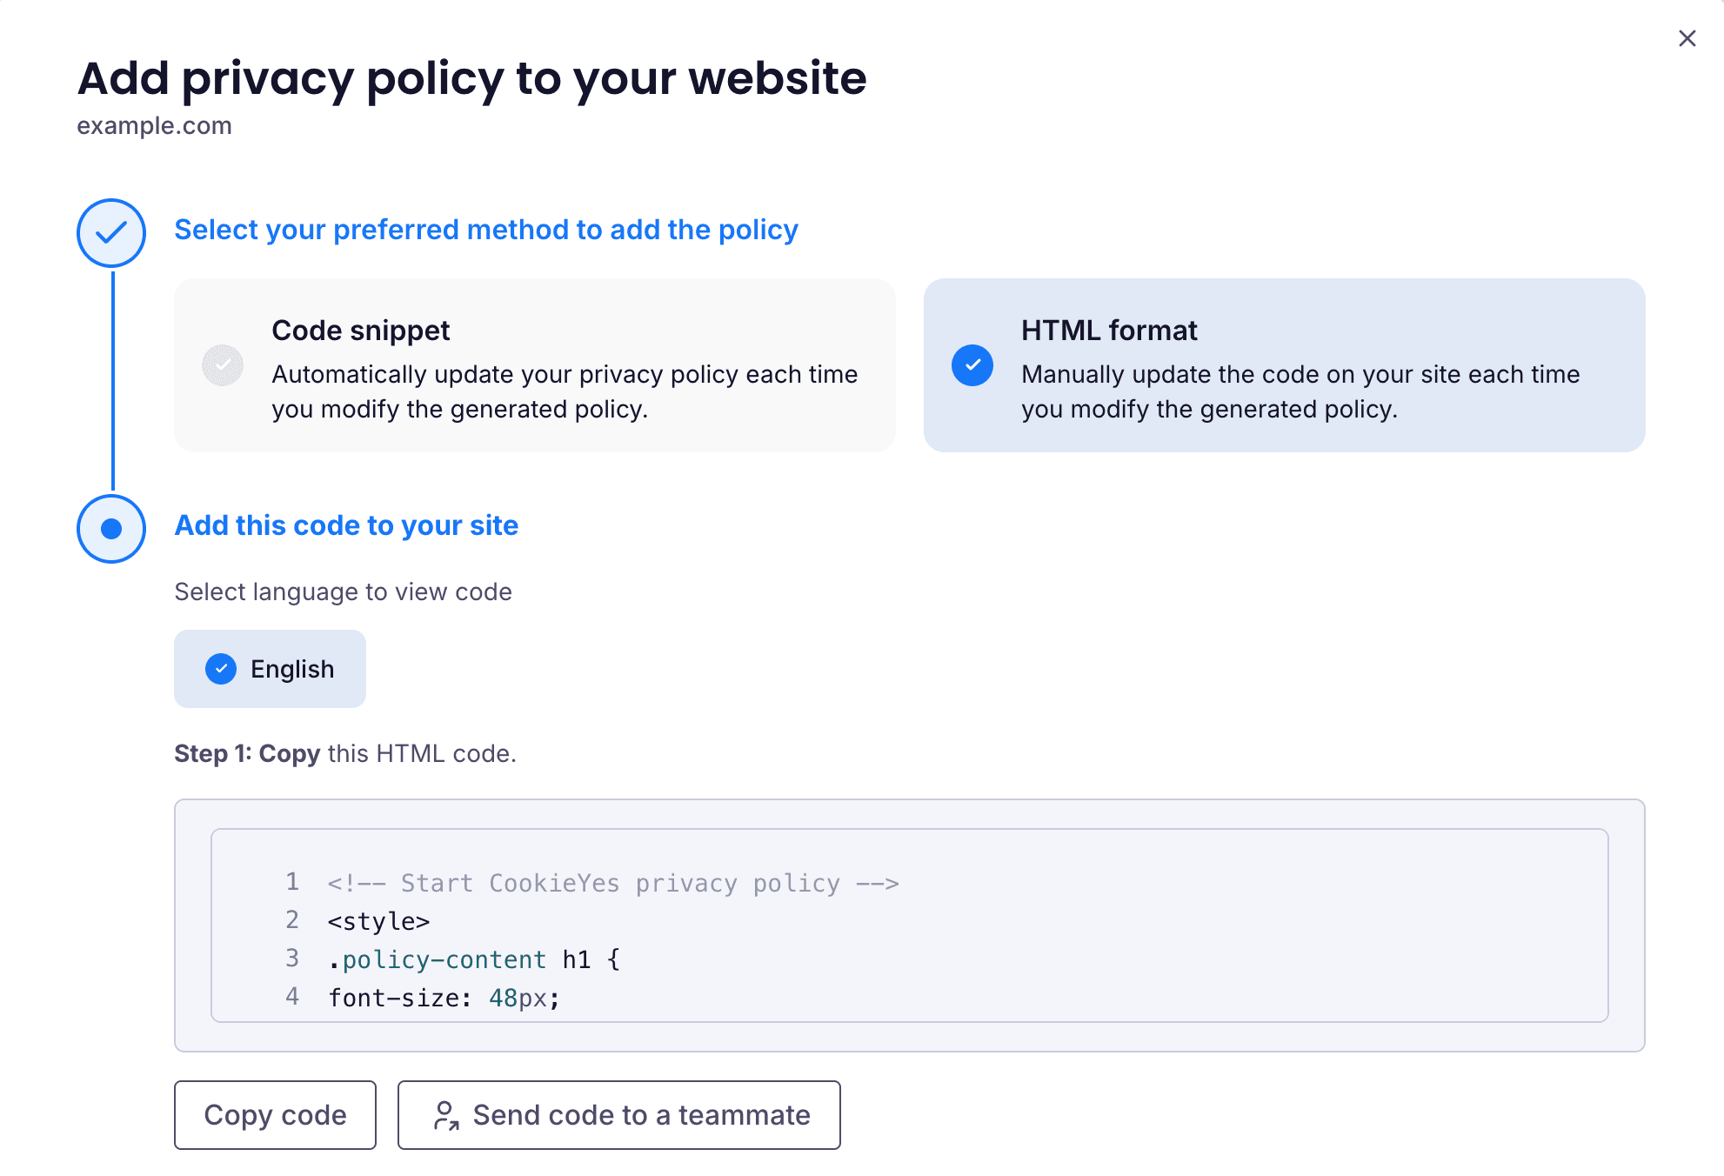Viewport: 1724px width, 1176px height.
Task: Click the style tag code line
Action: pos(378,921)
